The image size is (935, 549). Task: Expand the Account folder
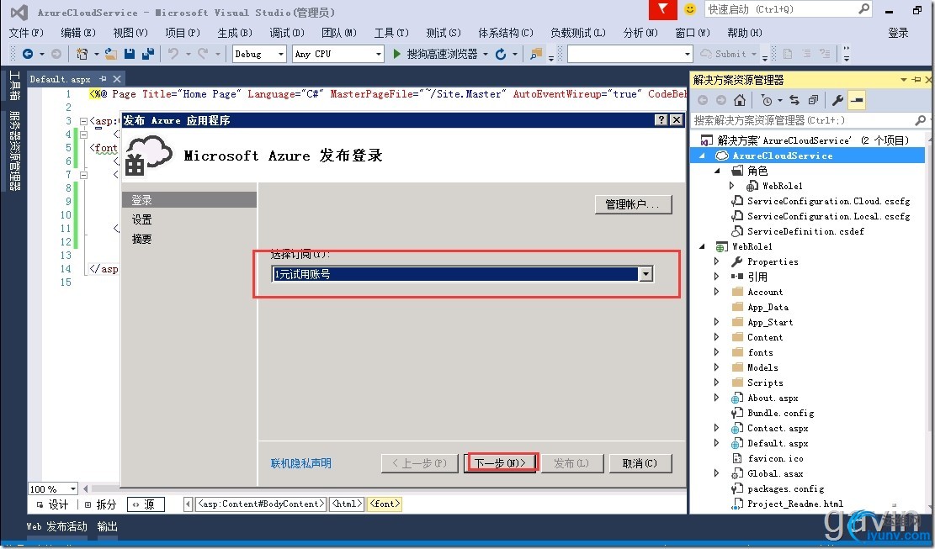(x=717, y=292)
